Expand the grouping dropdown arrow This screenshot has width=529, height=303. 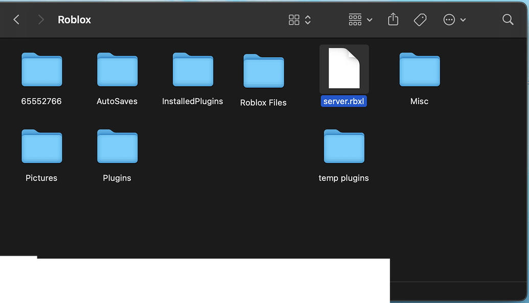tap(370, 20)
